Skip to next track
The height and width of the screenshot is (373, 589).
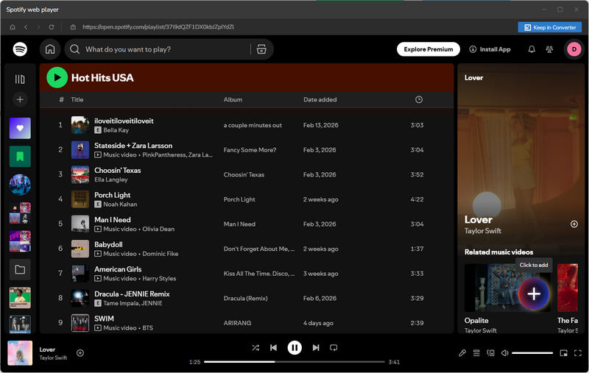tap(316, 347)
